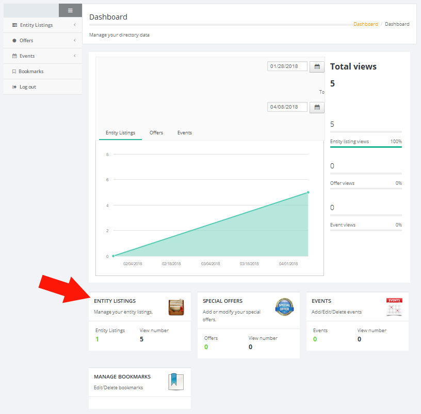This screenshot has height=414, width=421.
Task: Click the Entity Listings sidebar list icon
Action: pyautogui.click(x=14, y=25)
